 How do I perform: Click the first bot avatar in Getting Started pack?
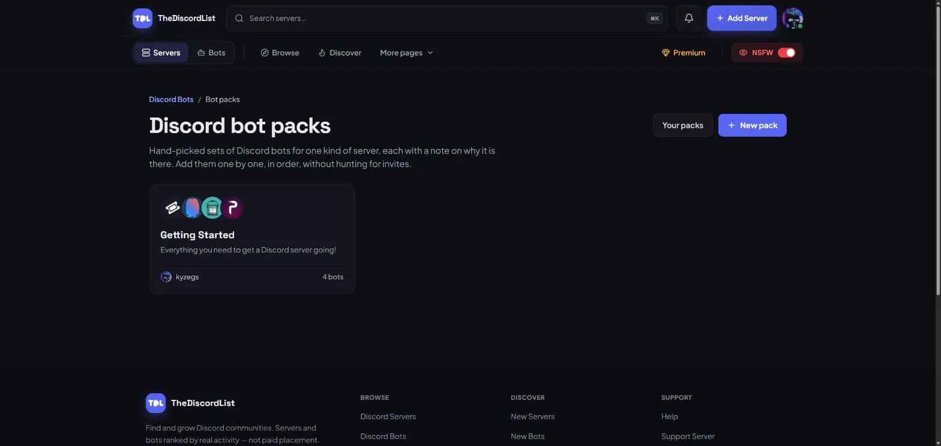coord(172,207)
